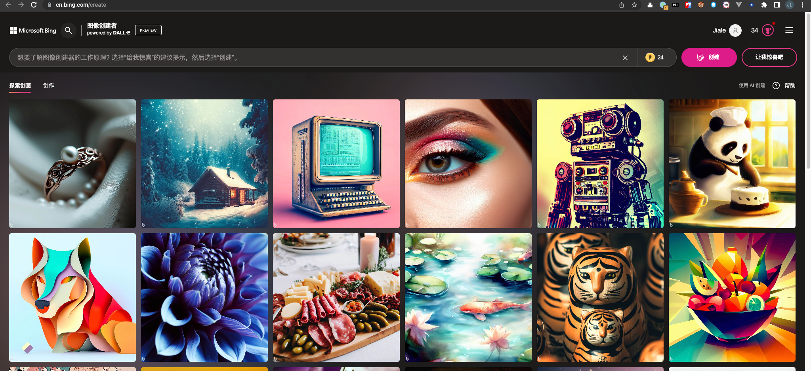Screen dimensions: 811x371
Task: Open the hamburger menu icon
Action: point(789,30)
